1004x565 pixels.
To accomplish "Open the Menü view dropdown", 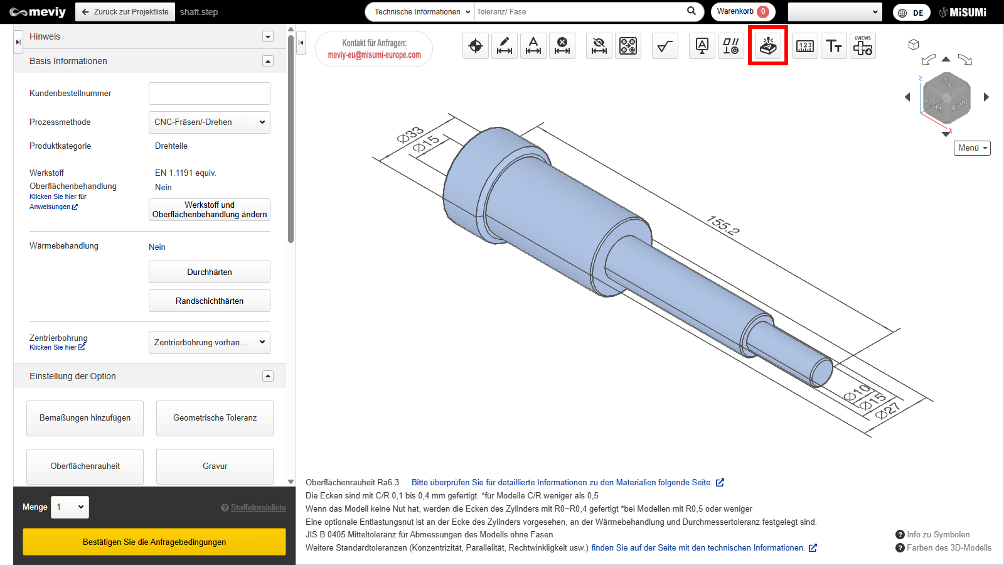I will click(972, 148).
